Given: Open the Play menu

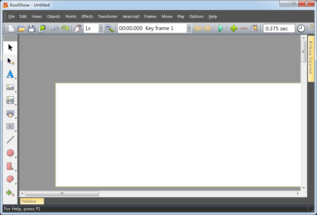Looking at the screenshot, I should click(x=181, y=16).
